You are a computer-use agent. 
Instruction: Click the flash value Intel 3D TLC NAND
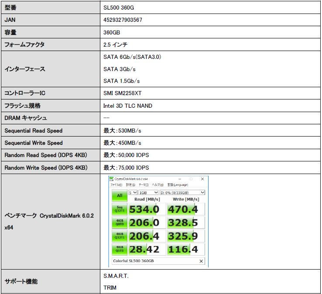pos(128,106)
